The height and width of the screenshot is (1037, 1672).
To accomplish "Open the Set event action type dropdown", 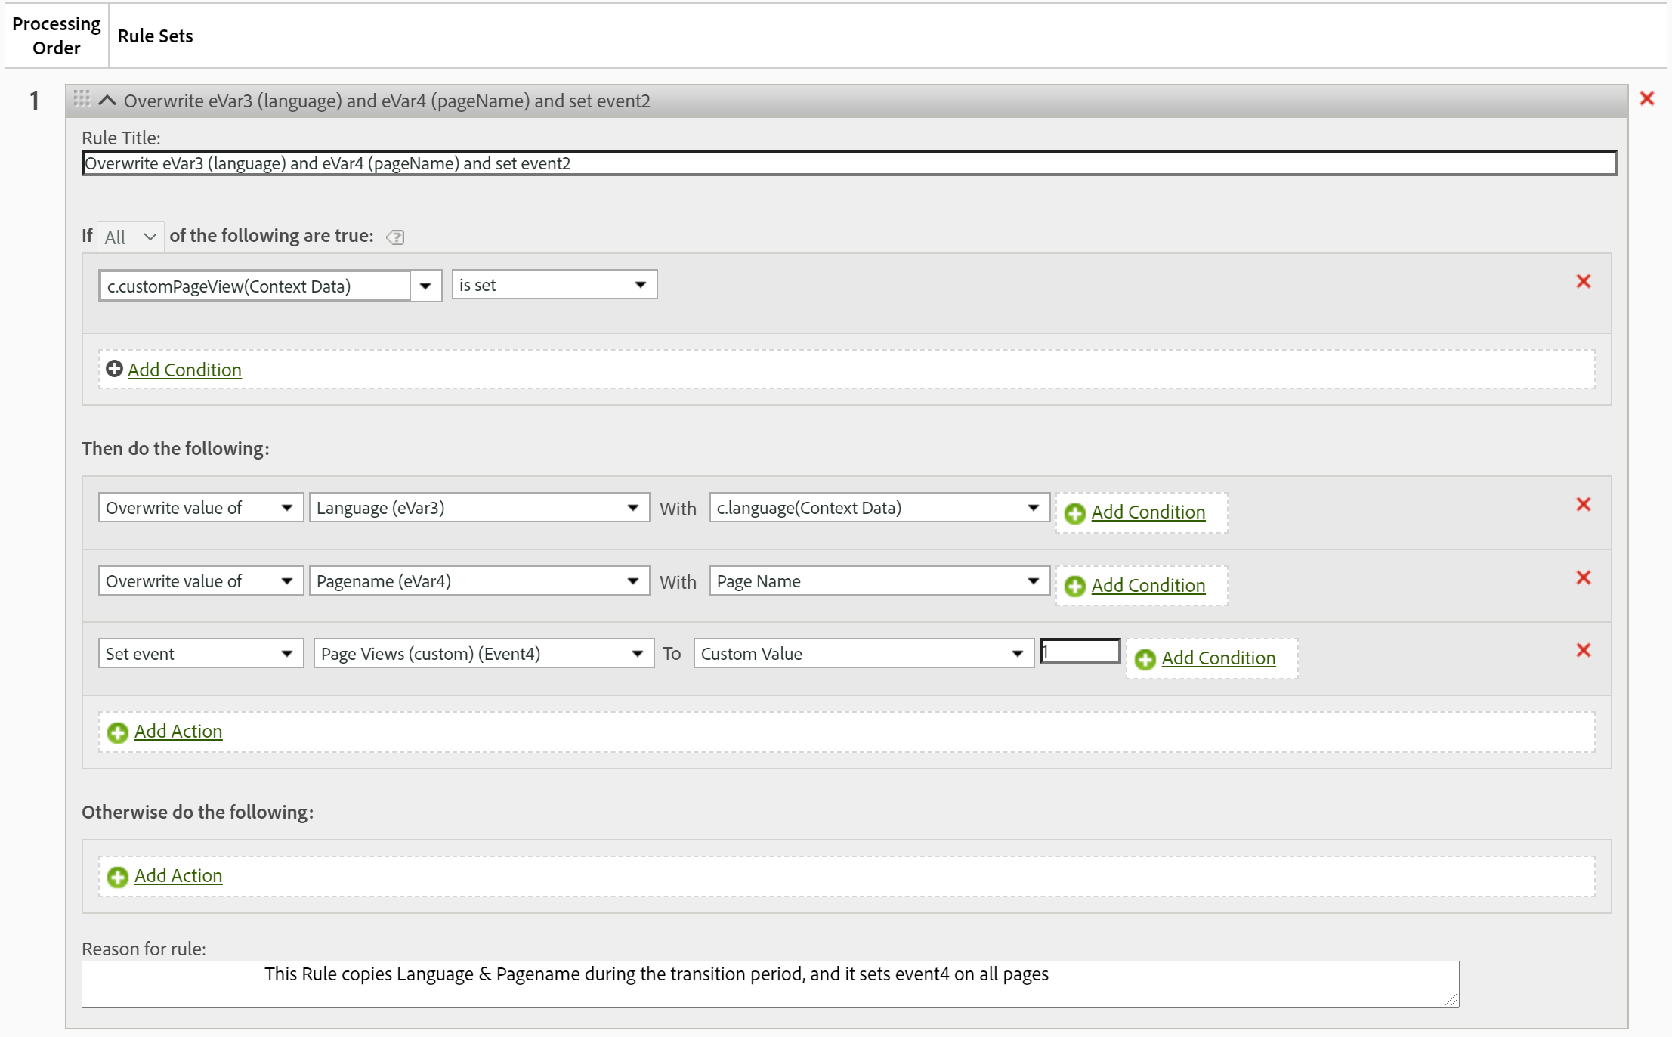I will coord(200,654).
